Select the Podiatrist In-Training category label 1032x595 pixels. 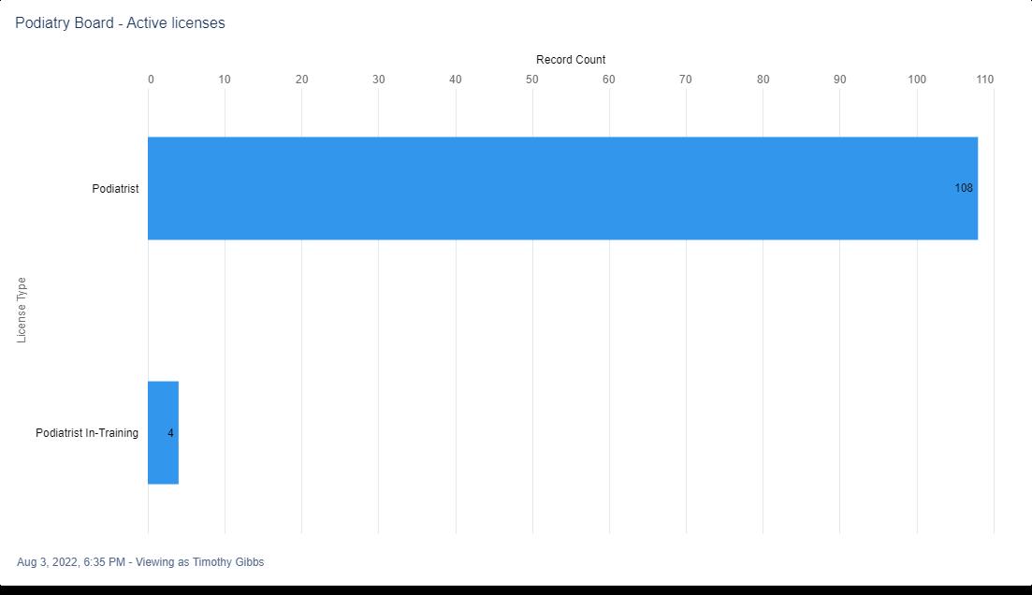(87, 433)
